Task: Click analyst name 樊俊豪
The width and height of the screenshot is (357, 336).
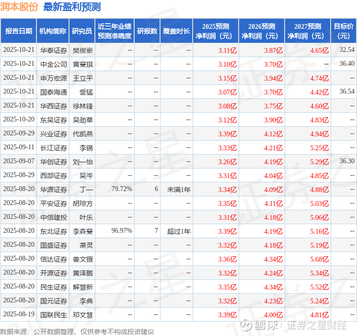Action: [82, 50]
